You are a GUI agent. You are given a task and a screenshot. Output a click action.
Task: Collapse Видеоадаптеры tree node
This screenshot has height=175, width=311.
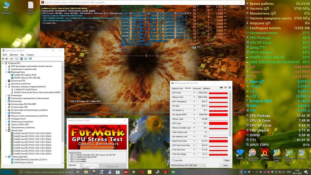(6, 72)
